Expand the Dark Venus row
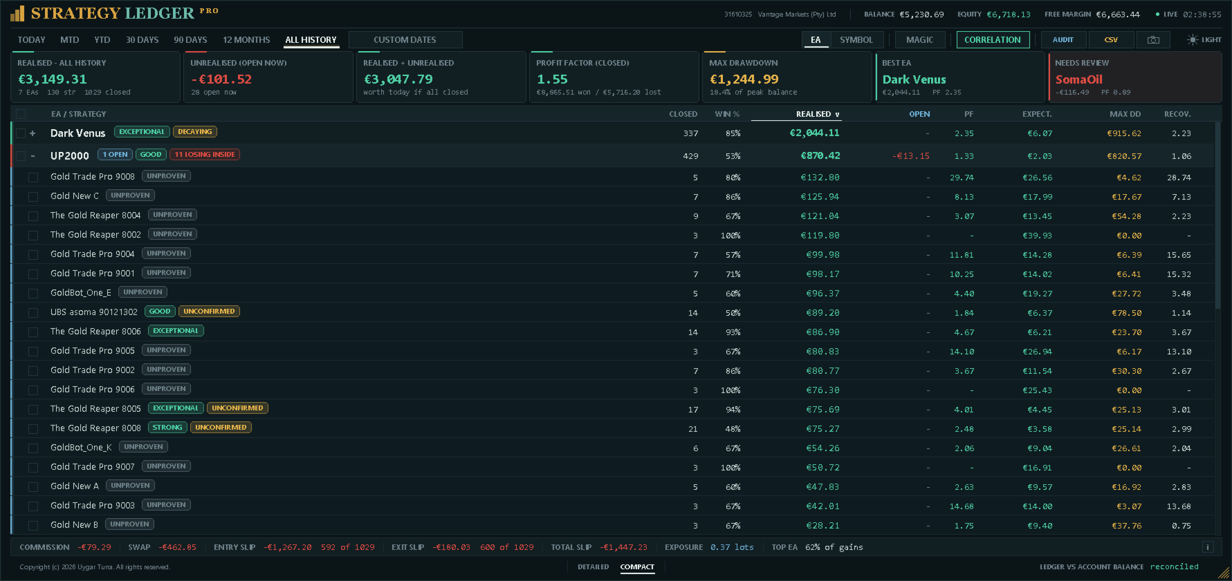This screenshot has width=1232, height=581. (x=33, y=133)
